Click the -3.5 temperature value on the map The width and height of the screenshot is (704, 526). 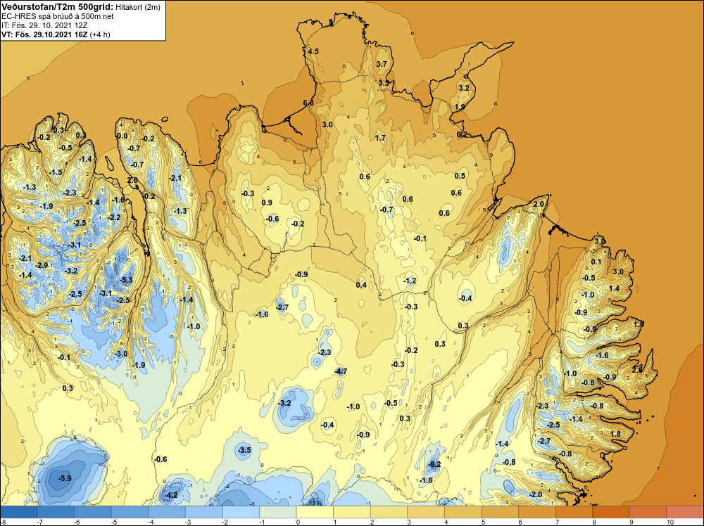[244, 450]
